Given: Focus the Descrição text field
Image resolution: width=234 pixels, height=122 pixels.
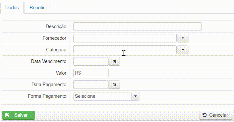Looking at the screenshot, I should [137, 27].
